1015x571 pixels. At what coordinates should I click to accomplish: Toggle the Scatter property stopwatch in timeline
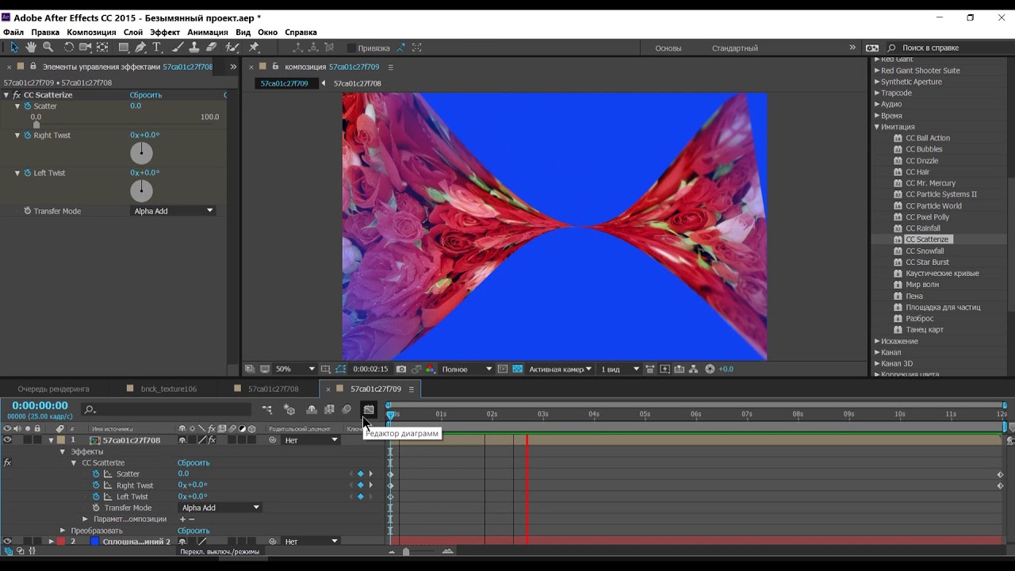[96, 474]
